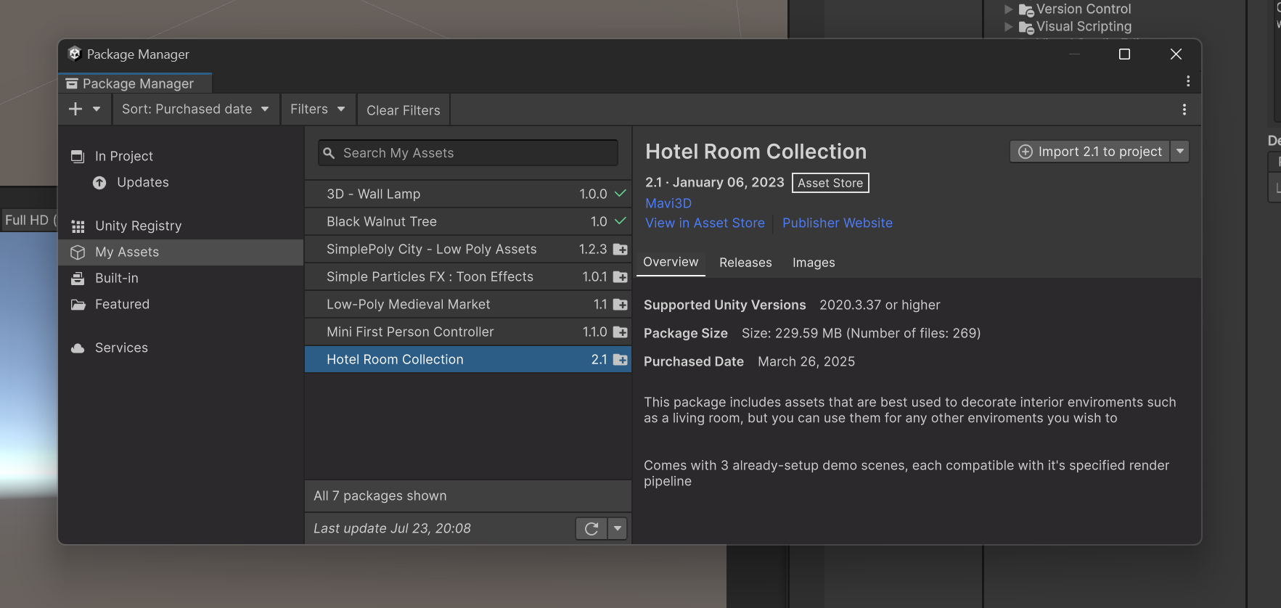Click import icon for Hotel Room Collection
This screenshot has width=1281, height=608.
(621, 360)
